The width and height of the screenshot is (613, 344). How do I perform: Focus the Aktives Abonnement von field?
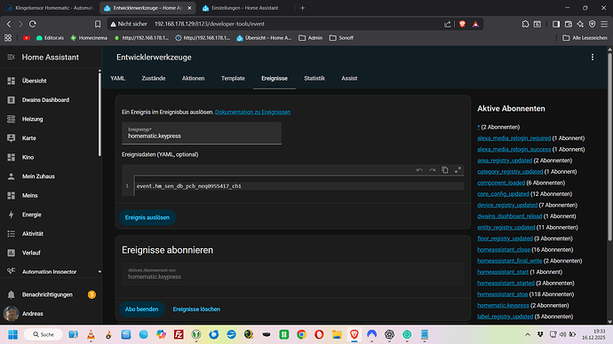tap(293, 274)
